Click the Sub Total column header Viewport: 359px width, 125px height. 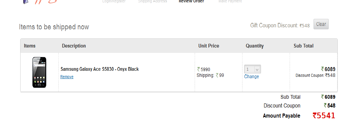click(303, 46)
